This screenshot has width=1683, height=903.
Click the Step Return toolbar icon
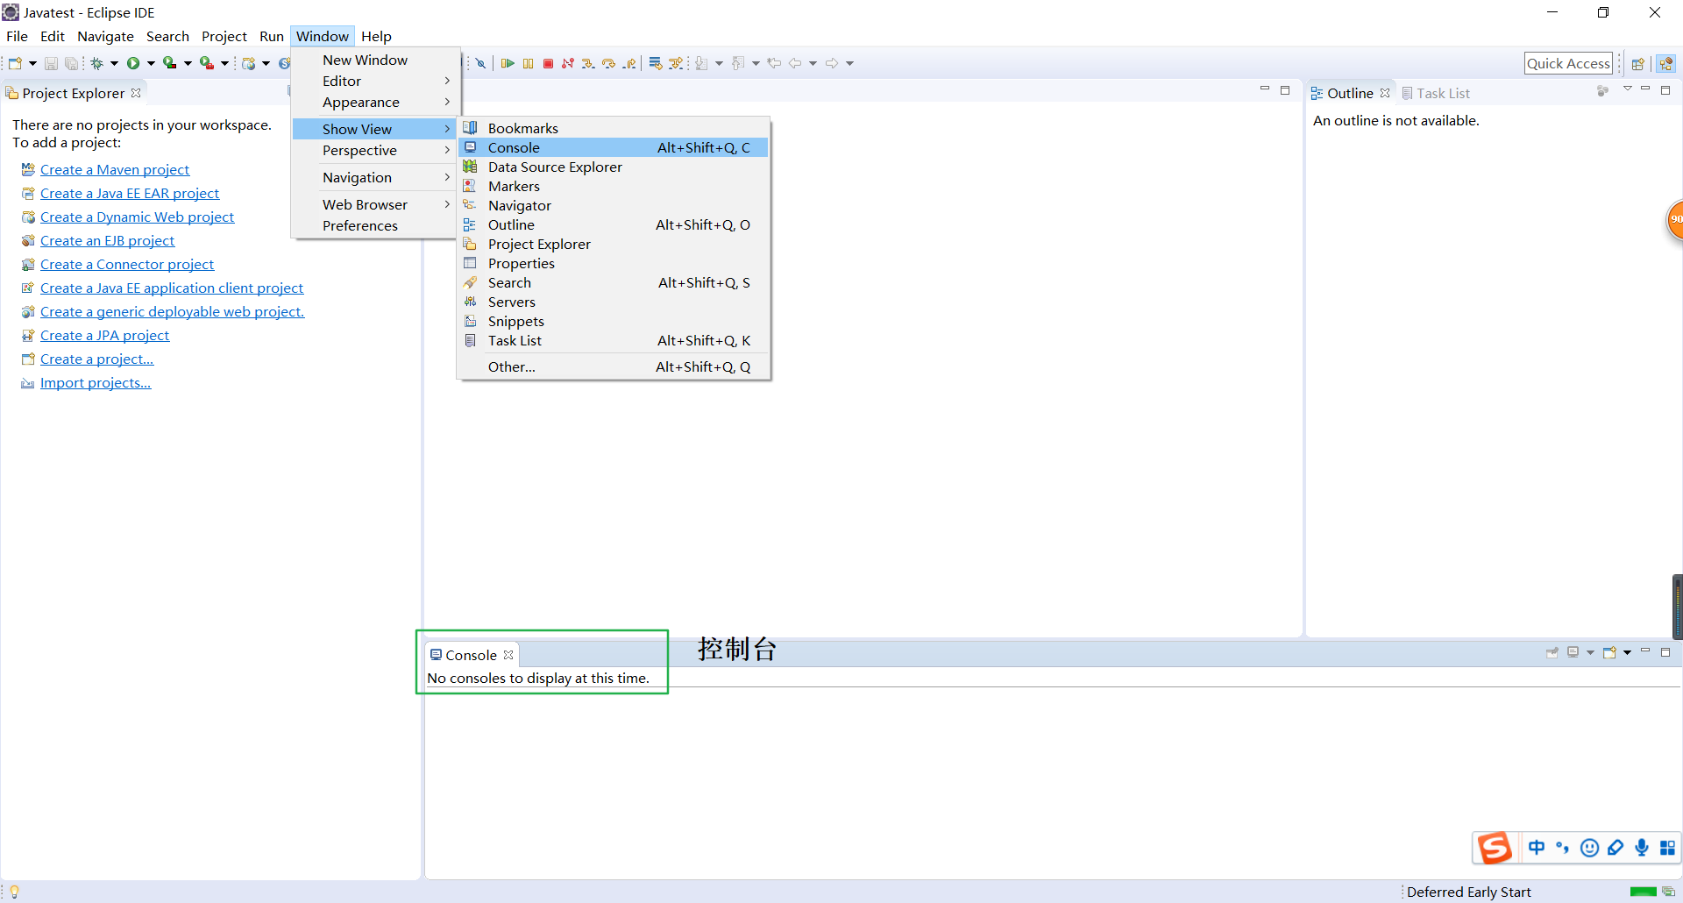pyautogui.click(x=629, y=63)
